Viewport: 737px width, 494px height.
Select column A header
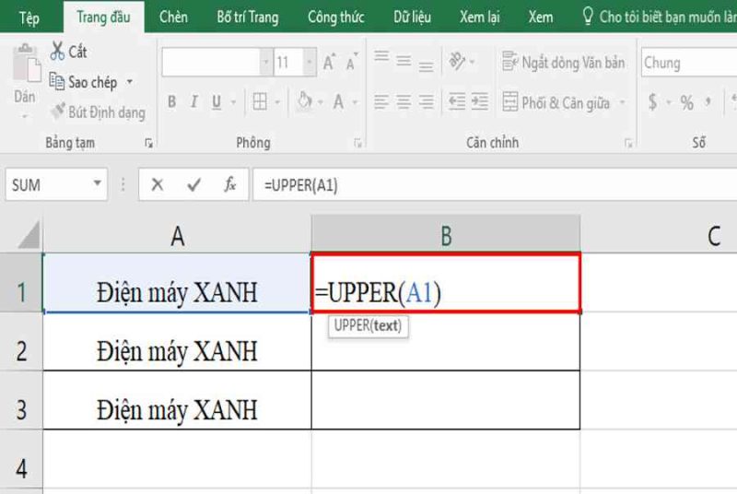tap(177, 233)
